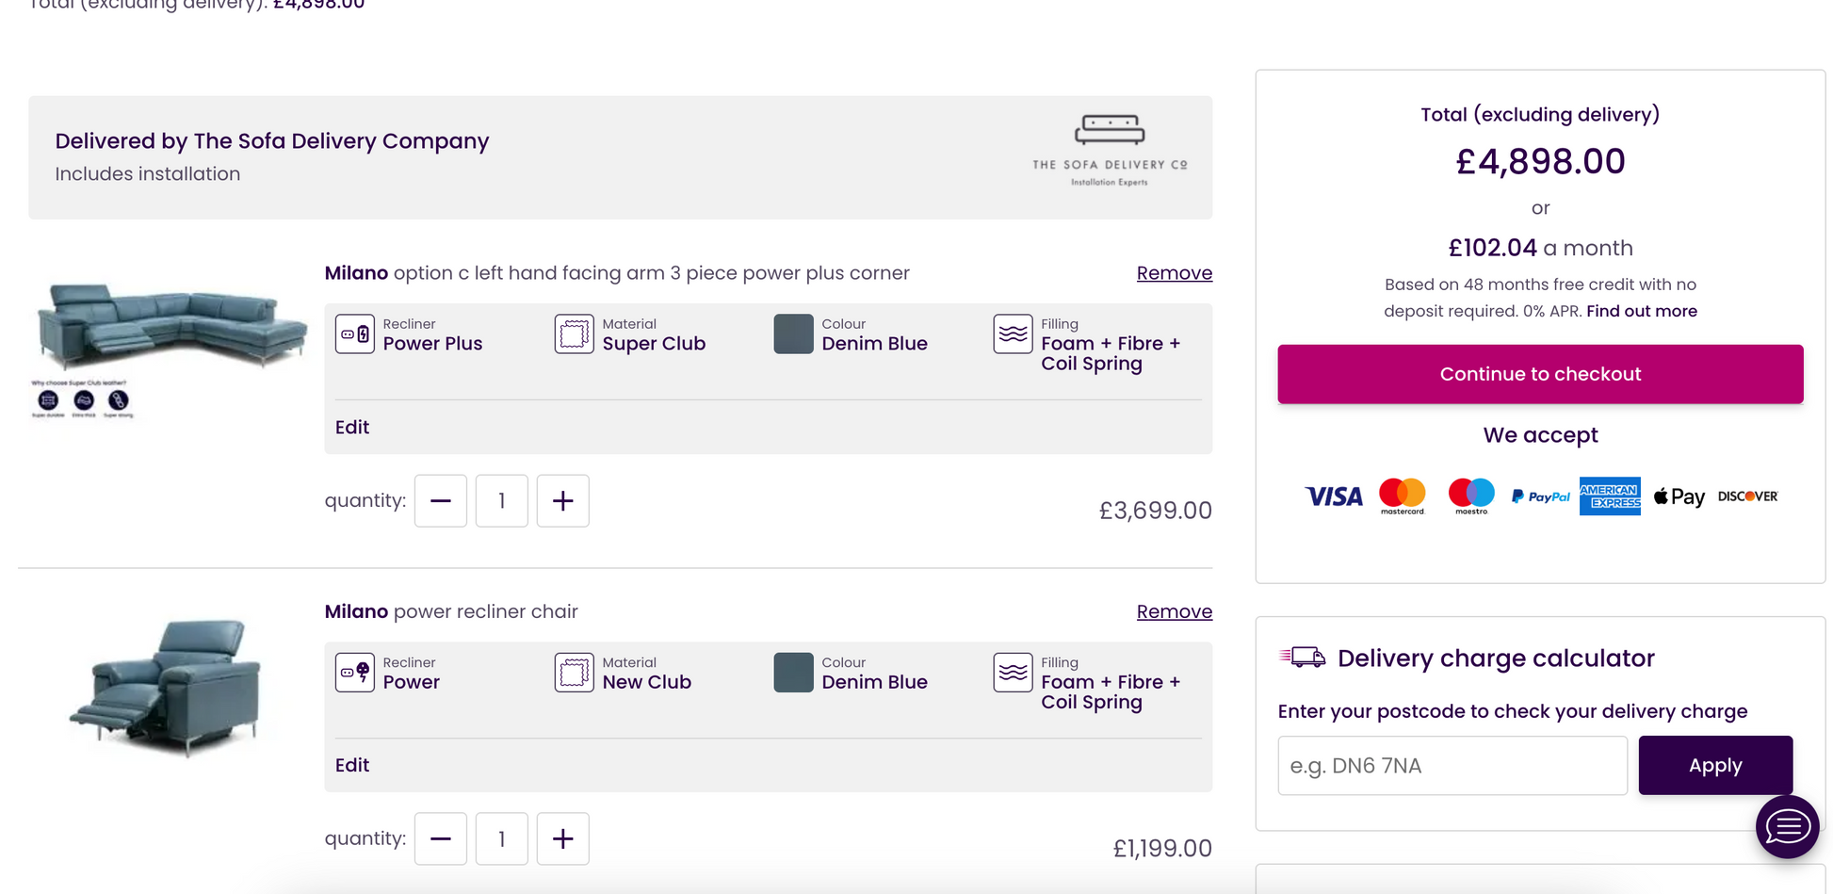
Task: Apply the delivery postcode
Action: point(1715,766)
